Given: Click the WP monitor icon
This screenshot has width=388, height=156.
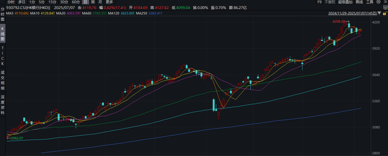Looking at the screenshot, I should [x=385, y=8].
